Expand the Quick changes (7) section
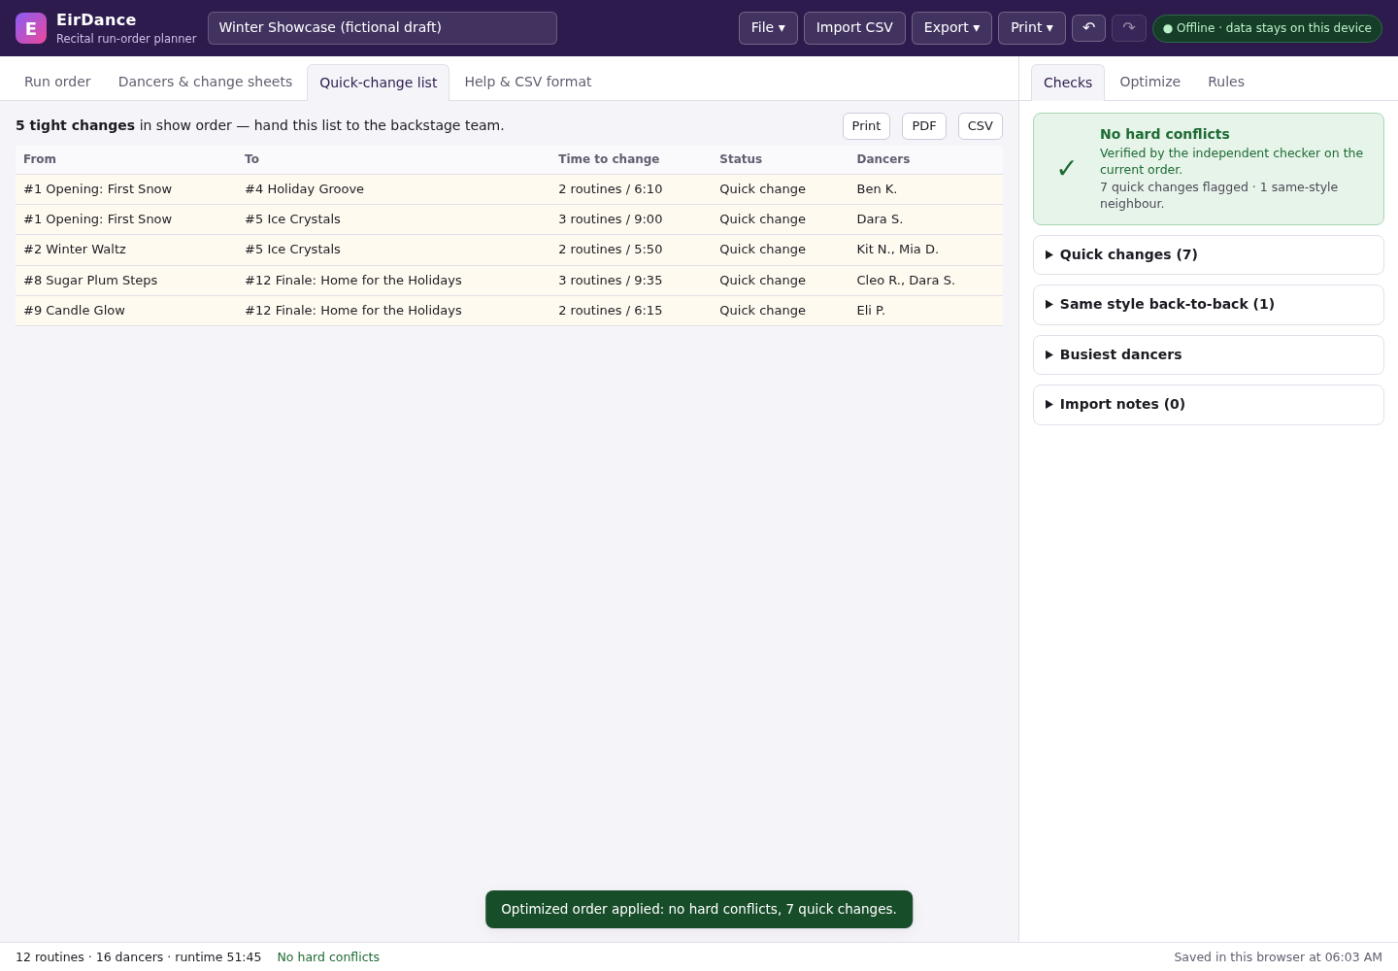 1209,254
